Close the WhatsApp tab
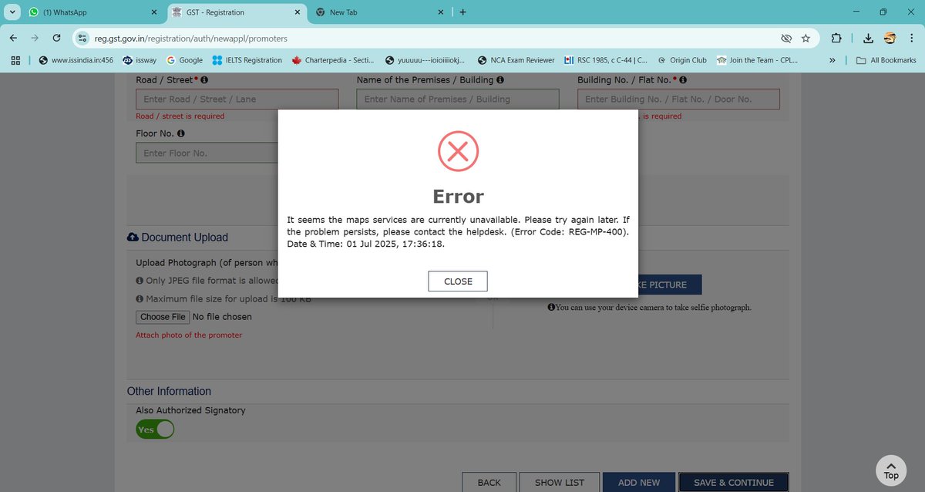 (154, 12)
